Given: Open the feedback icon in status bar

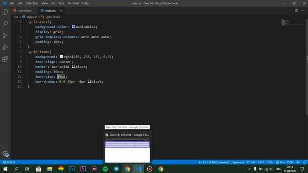Looking at the screenshot, I should tap(298, 162).
